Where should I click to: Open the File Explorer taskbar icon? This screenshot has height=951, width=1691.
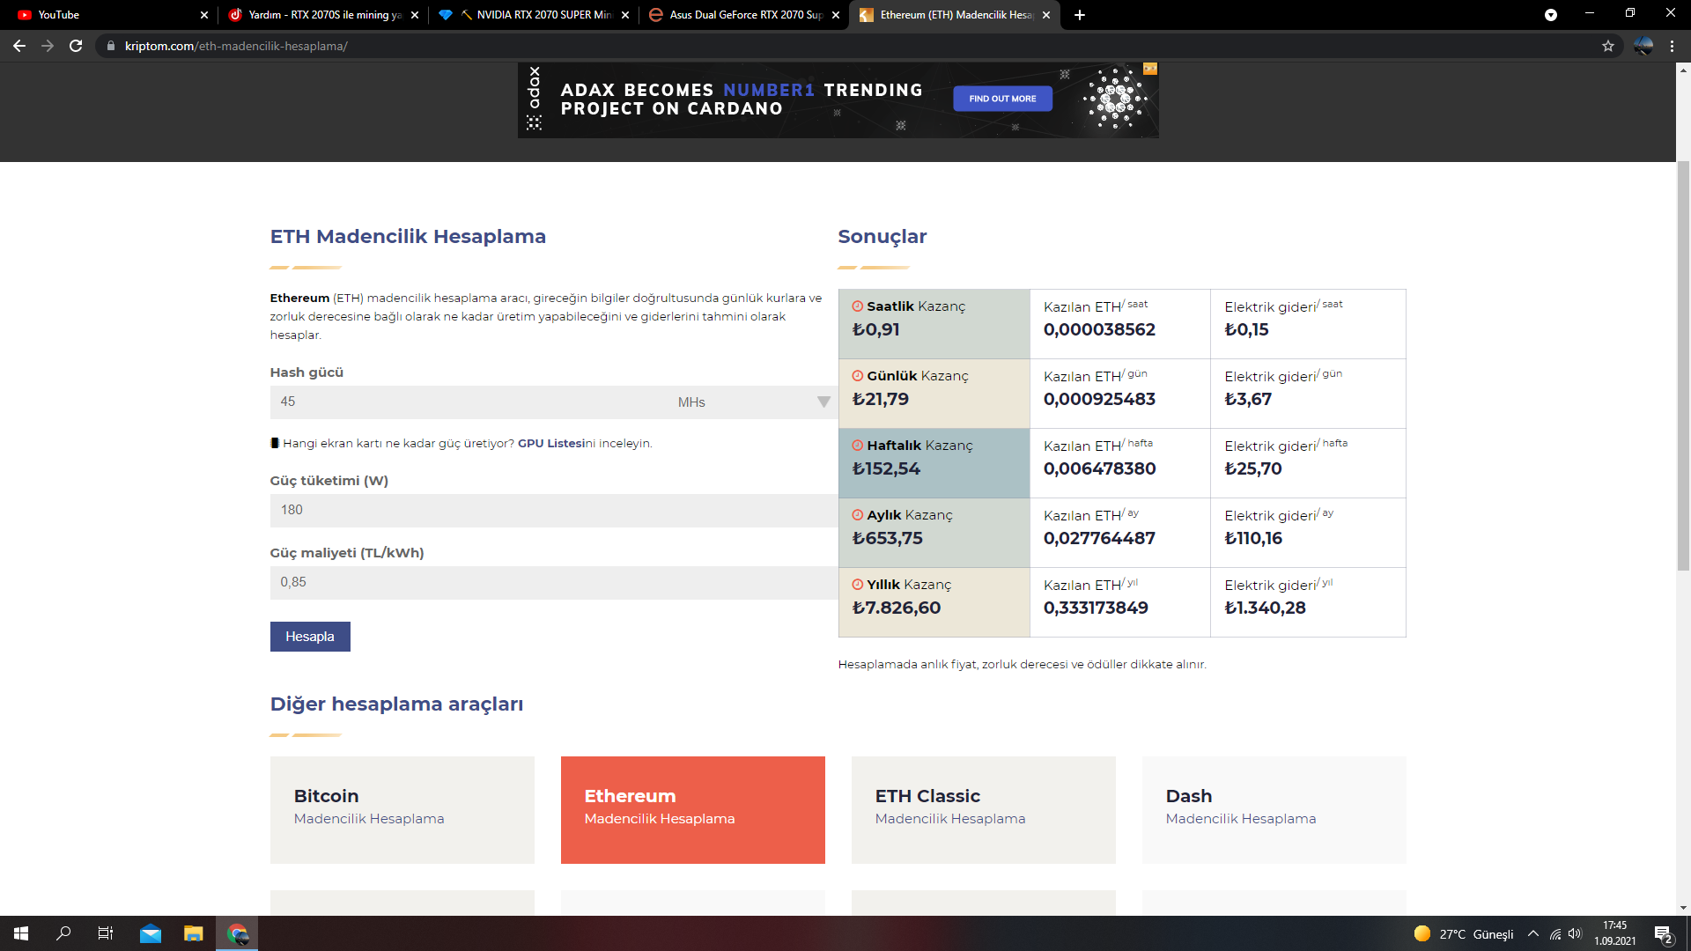(x=193, y=933)
